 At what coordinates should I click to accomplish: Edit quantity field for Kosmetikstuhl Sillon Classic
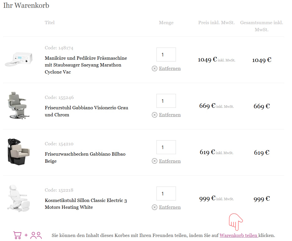pos(166,194)
